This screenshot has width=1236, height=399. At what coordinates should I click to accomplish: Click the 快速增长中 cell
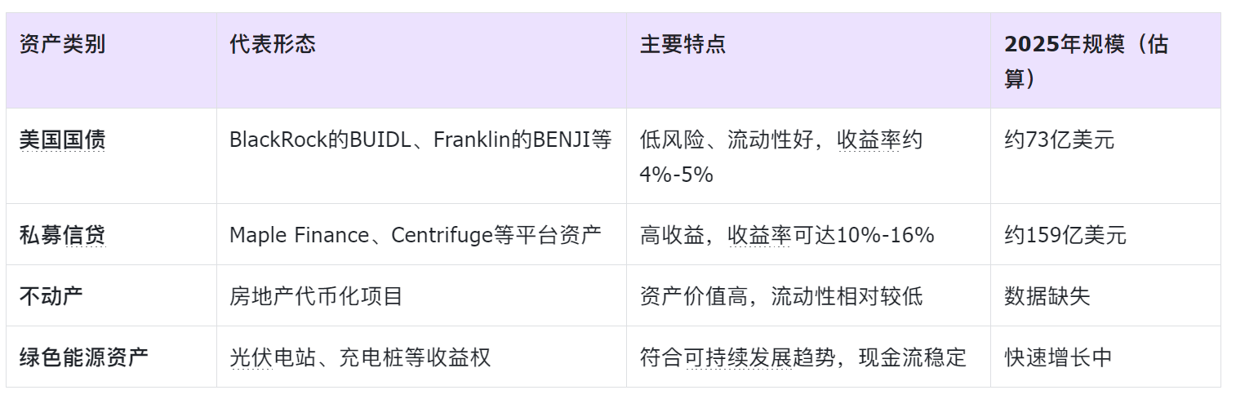coord(1058,357)
